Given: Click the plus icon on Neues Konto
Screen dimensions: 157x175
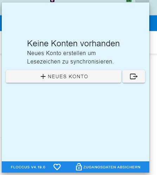Looking at the screenshot, I should pyautogui.click(x=43, y=76).
